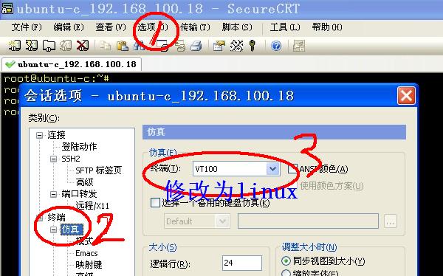Open the 传输(T) menu
Image resolution: width=443 pixels, height=276 pixels.
(195, 27)
